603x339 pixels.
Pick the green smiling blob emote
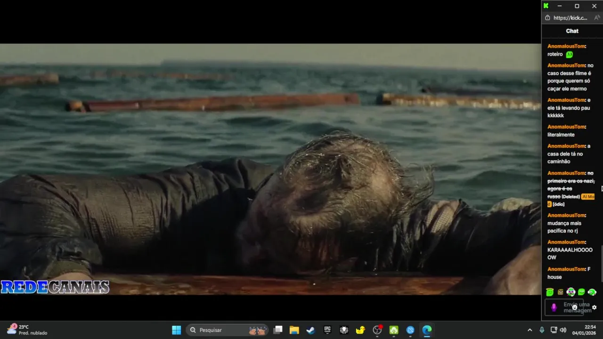pyautogui.click(x=581, y=292)
